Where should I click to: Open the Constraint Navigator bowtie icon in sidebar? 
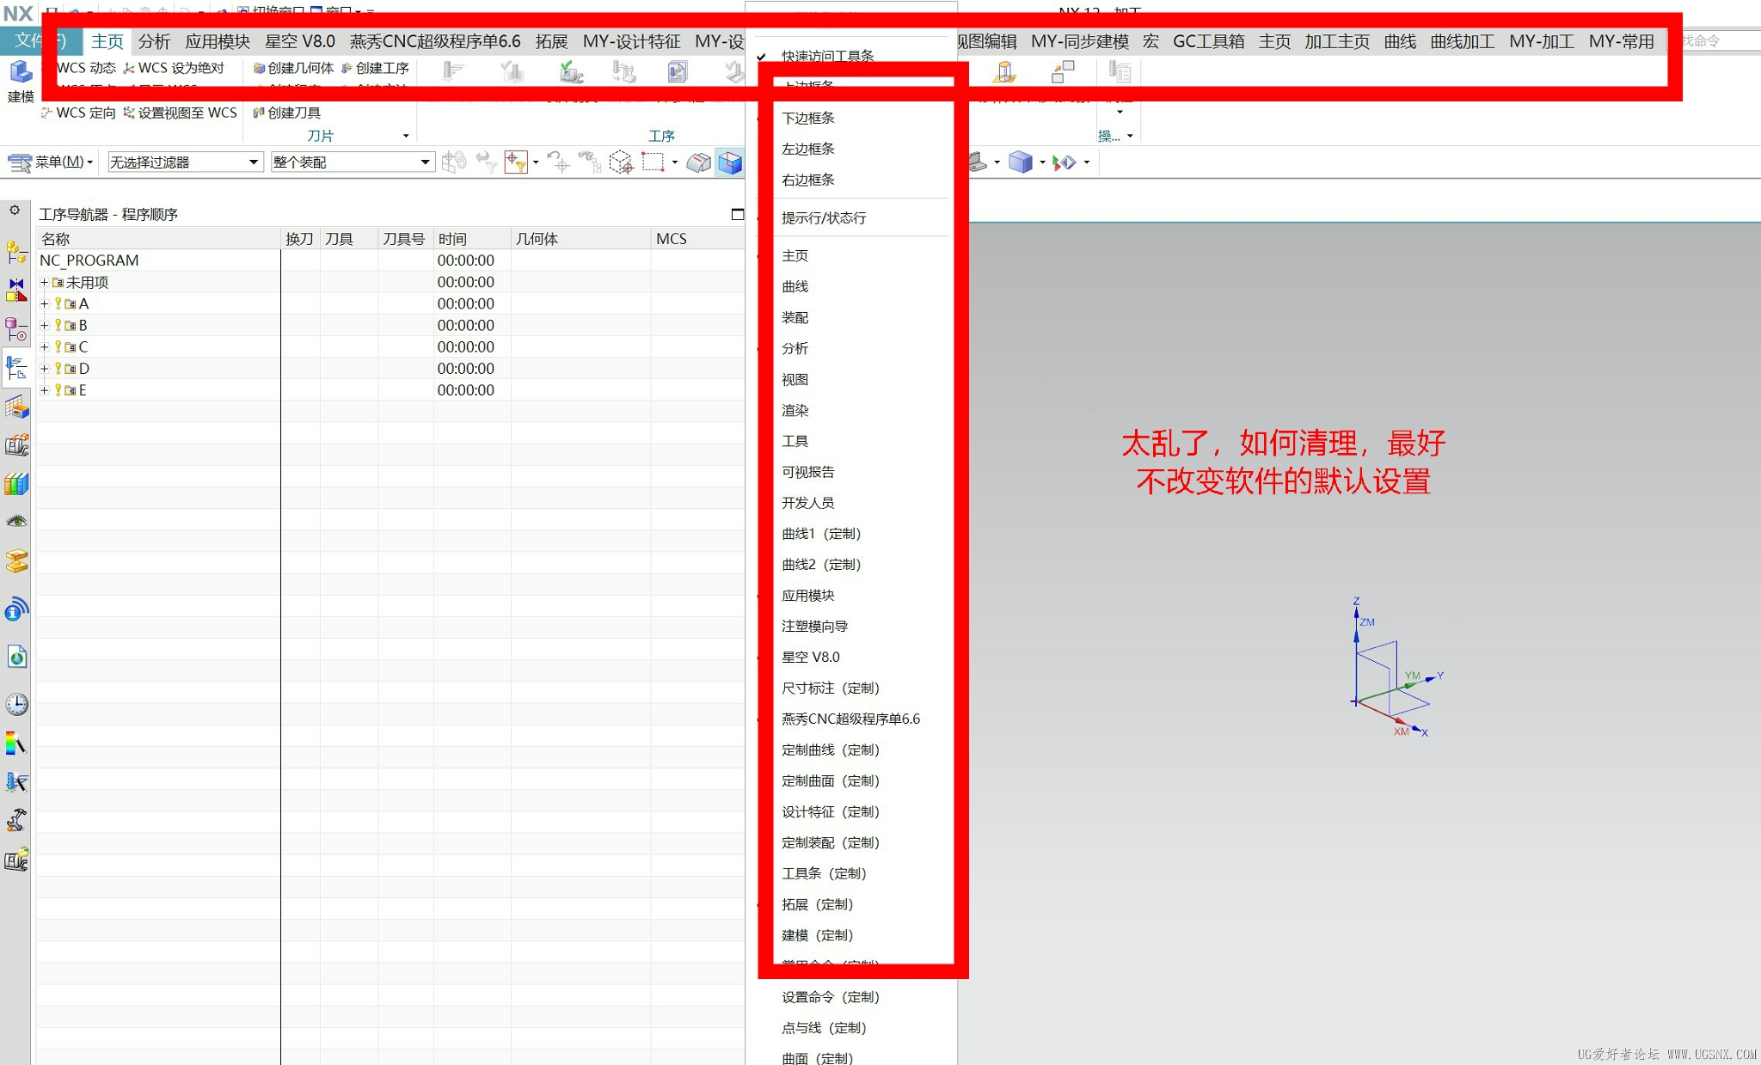[16, 290]
